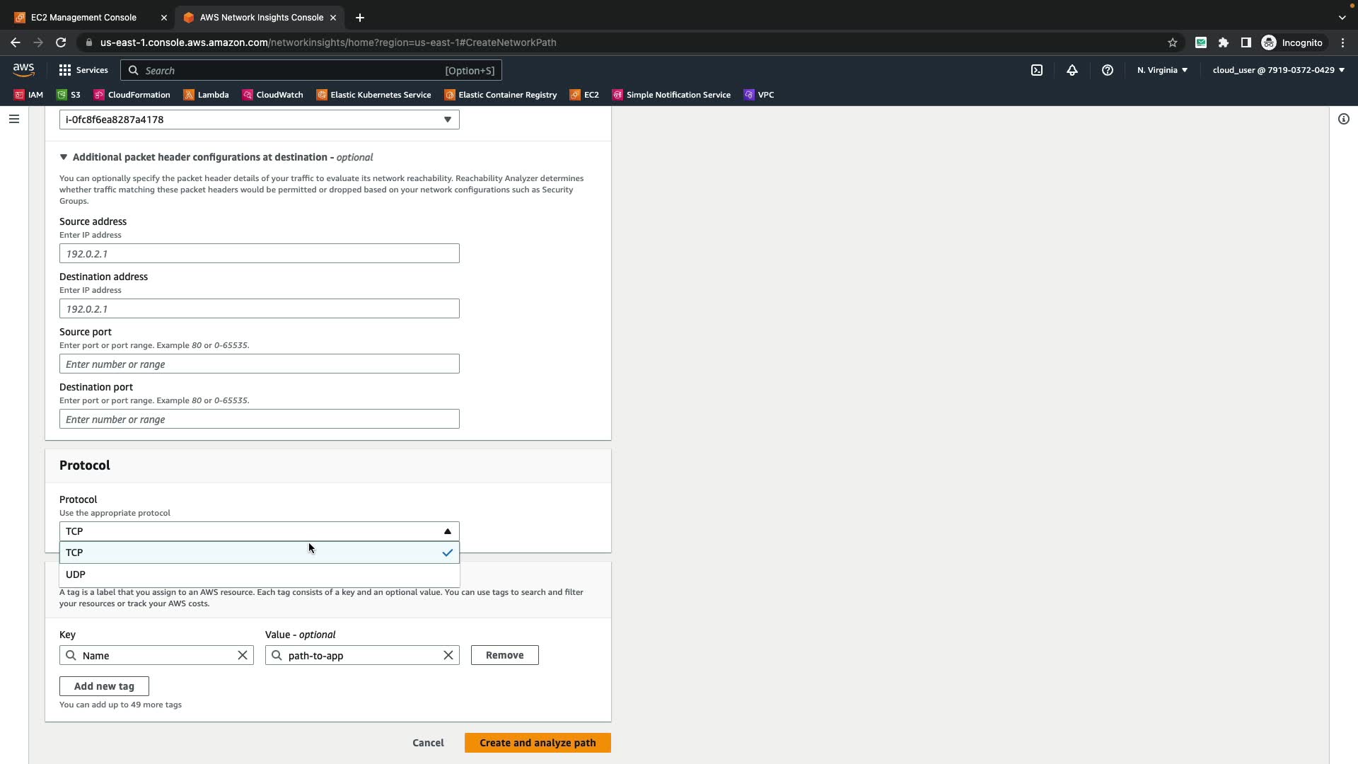Click the Destination port input field
Viewport: 1358px width, 764px height.
259,419
